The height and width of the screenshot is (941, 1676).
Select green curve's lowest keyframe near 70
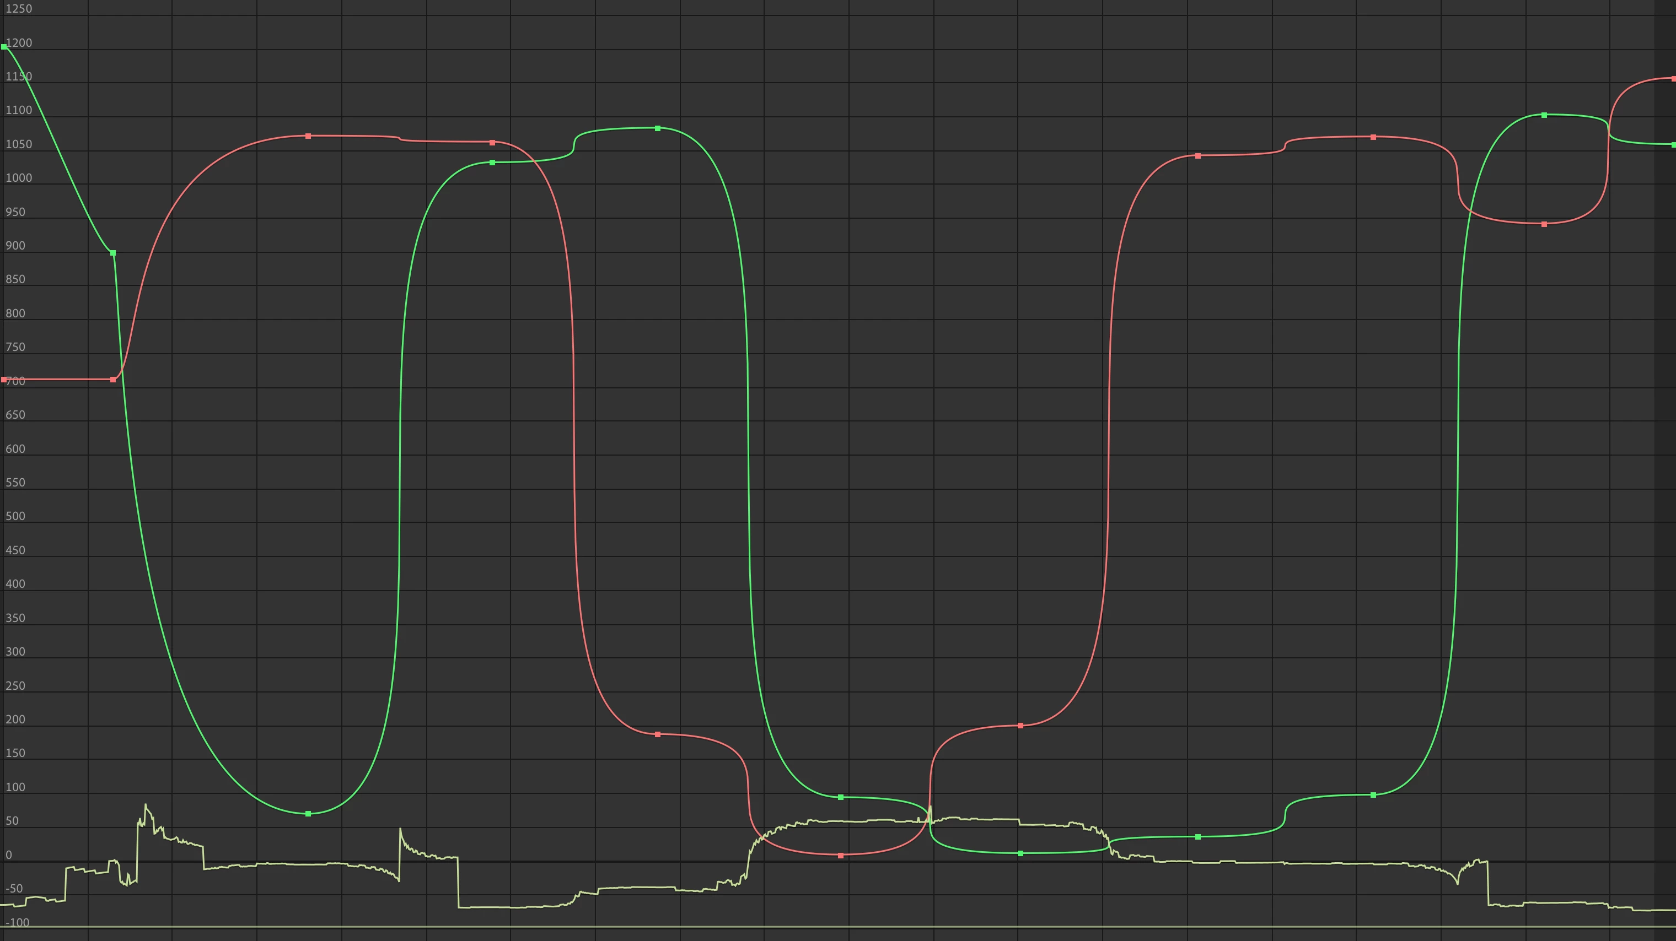[x=308, y=814]
